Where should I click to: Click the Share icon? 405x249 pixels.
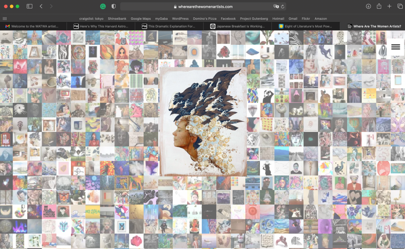point(379,6)
